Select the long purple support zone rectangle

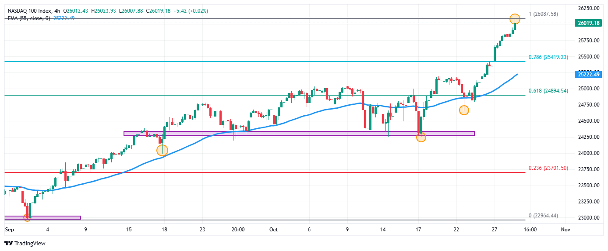point(299,133)
